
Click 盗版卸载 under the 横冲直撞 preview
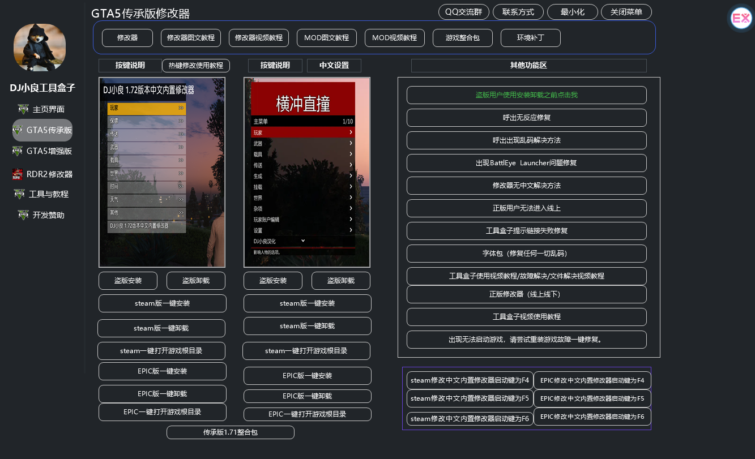[x=341, y=281]
